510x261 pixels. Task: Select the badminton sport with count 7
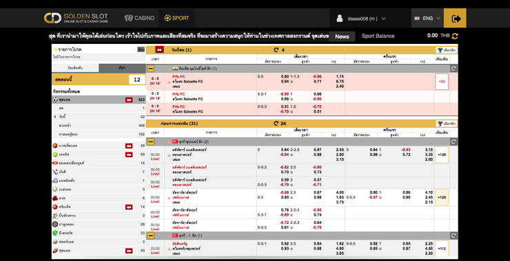coord(99,172)
